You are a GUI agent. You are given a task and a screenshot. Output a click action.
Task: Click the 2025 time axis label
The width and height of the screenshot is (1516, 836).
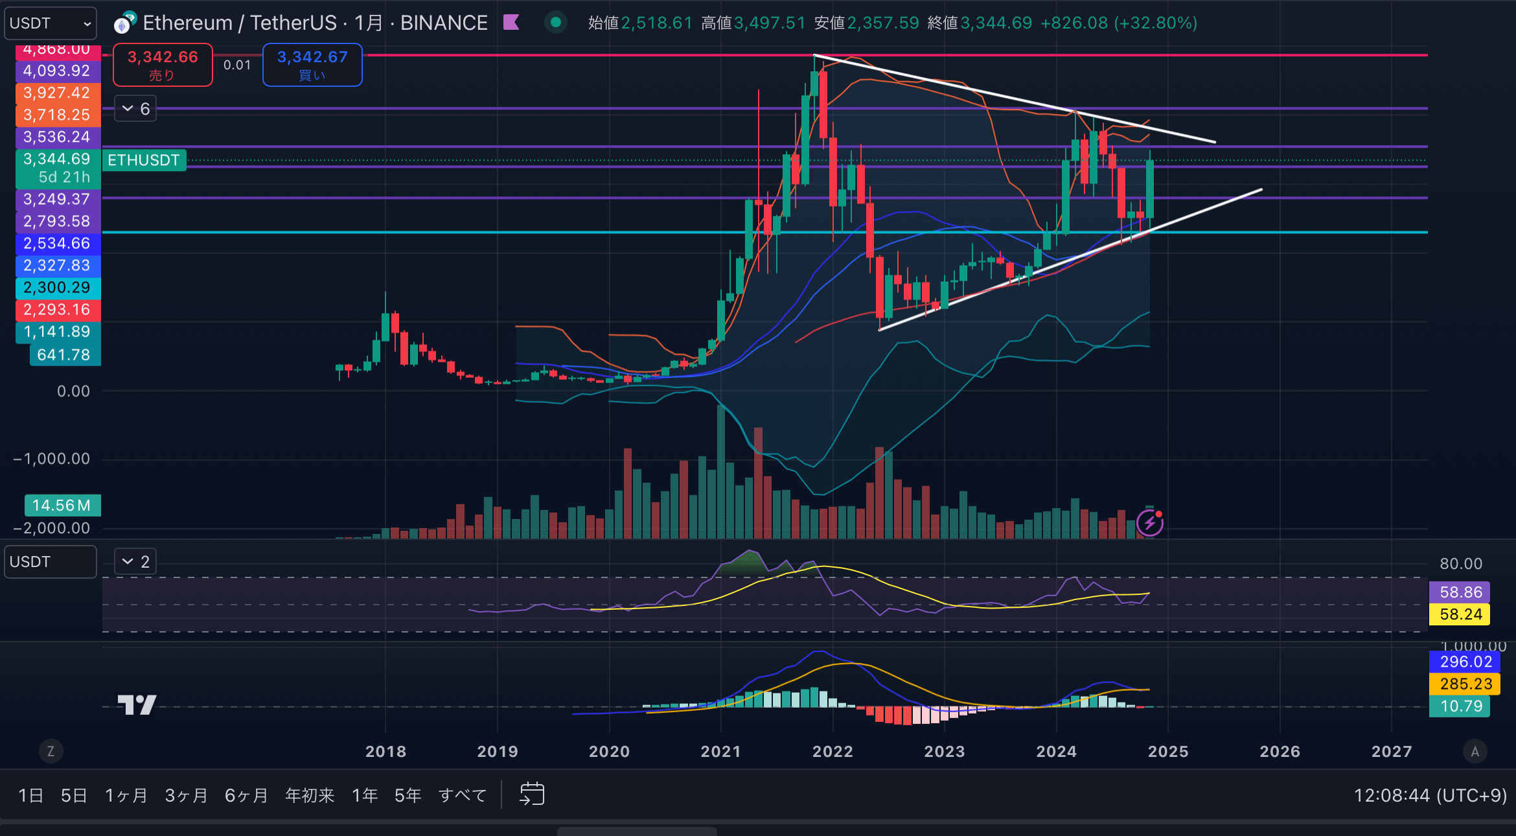(x=1168, y=751)
